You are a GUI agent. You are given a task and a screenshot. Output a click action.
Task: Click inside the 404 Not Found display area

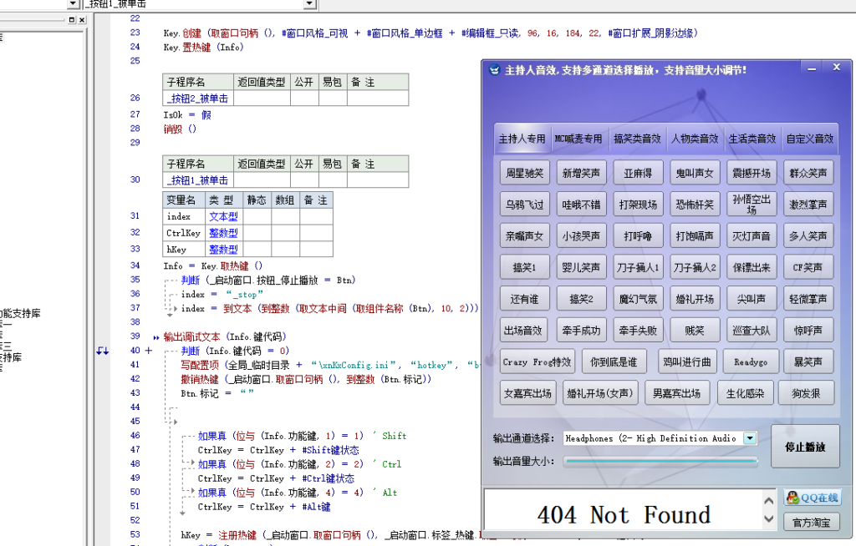pos(623,513)
